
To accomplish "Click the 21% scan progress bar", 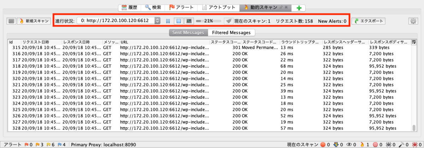I will [208, 21].
